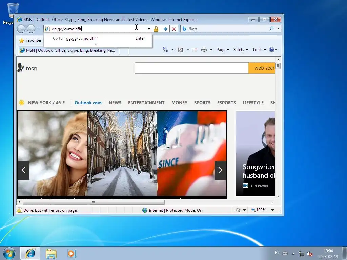
Task: Open the Windows Start button
Action: click(9, 253)
